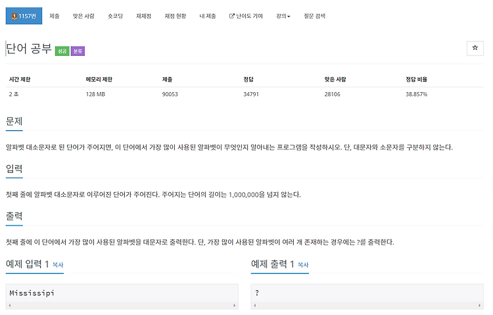Viewport: 493px width, 315px height.
Task: Switch to the 숏코딩 tab
Action: click(115, 16)
